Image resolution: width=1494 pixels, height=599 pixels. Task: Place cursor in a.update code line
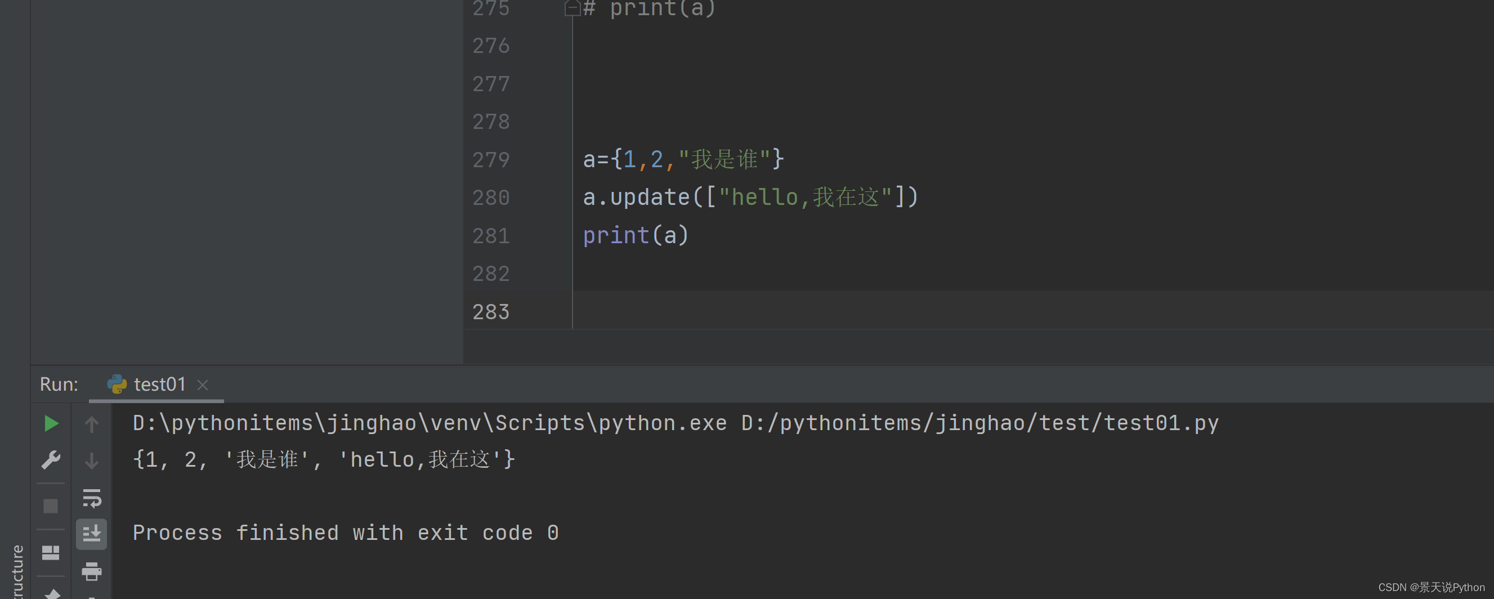(x=750, y=197)
